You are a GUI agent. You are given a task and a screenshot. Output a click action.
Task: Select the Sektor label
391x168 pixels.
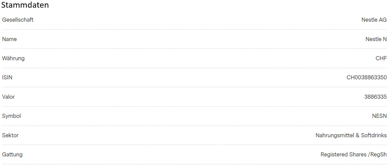10,135
